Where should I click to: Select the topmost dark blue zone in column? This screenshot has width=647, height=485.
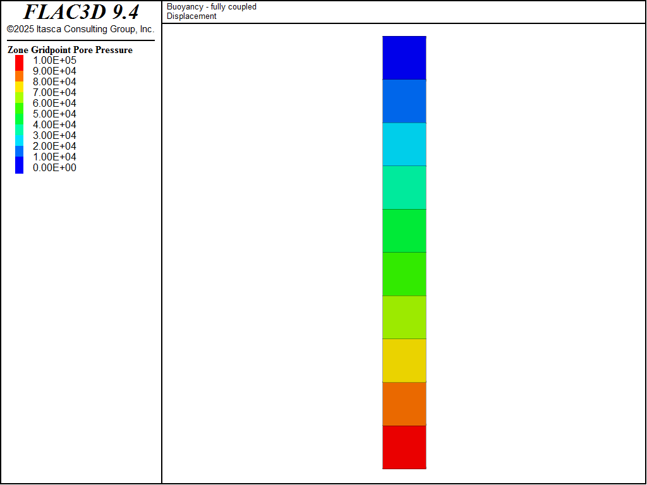point(404,57)
